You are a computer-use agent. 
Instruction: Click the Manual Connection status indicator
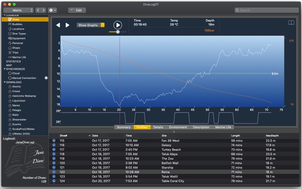46,78
